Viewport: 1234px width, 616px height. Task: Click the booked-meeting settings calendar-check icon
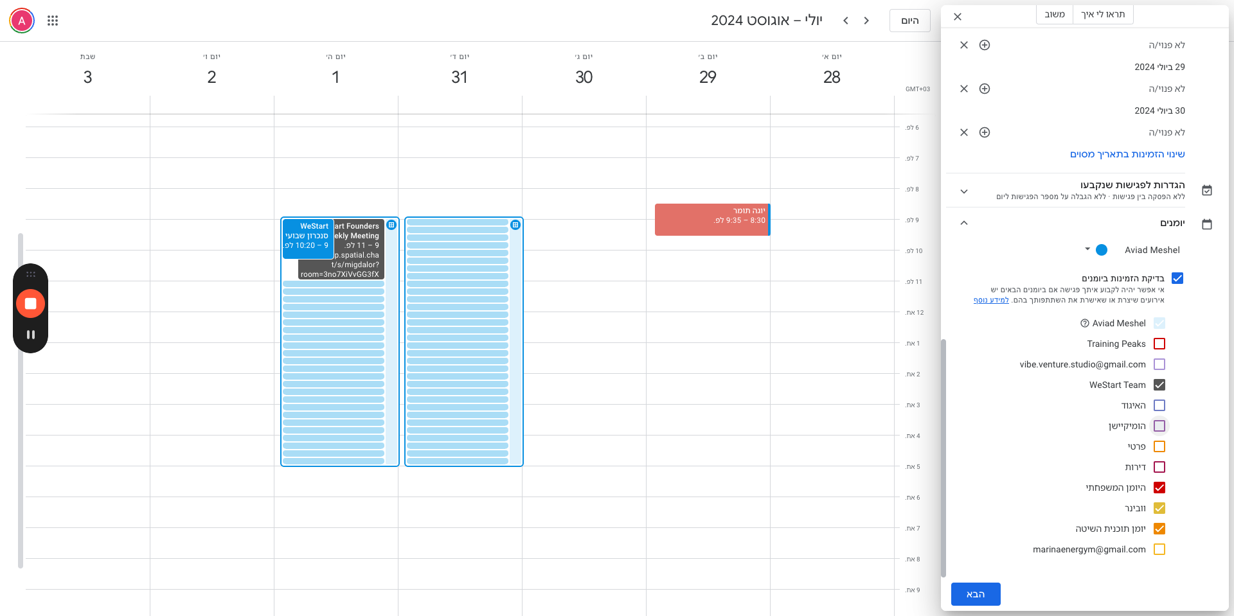click(x=1207, y=190)
